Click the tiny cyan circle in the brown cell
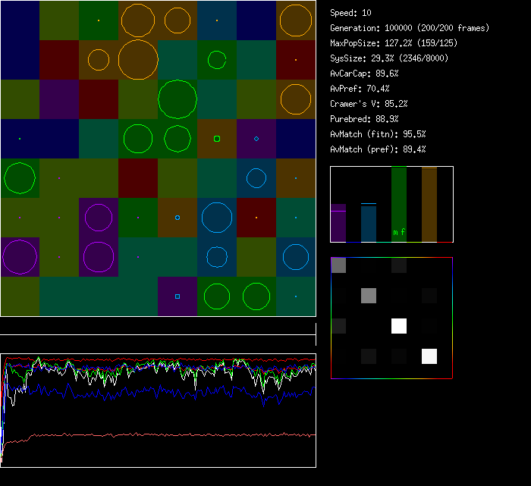This screenshot has height=486, width=531. [x=178, y=218]
